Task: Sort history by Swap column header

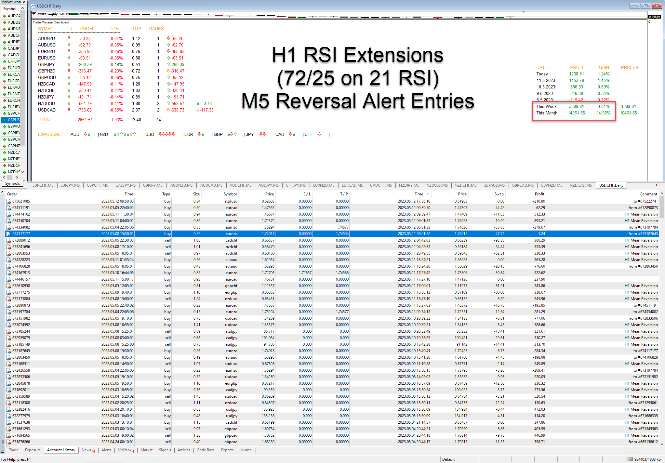Action: click(487, 194)
